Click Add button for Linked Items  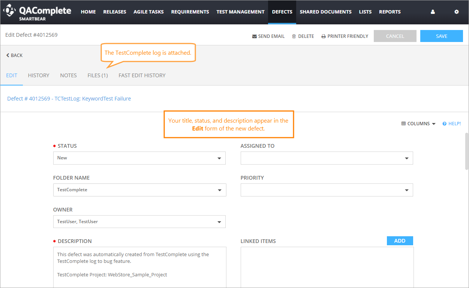point(400,241)
